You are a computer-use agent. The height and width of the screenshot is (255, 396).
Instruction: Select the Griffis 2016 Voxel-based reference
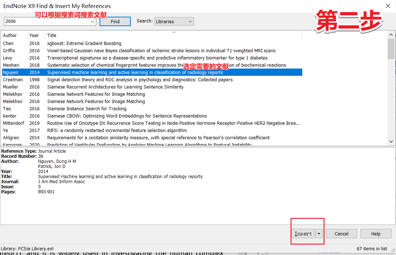tap(151, 51)
